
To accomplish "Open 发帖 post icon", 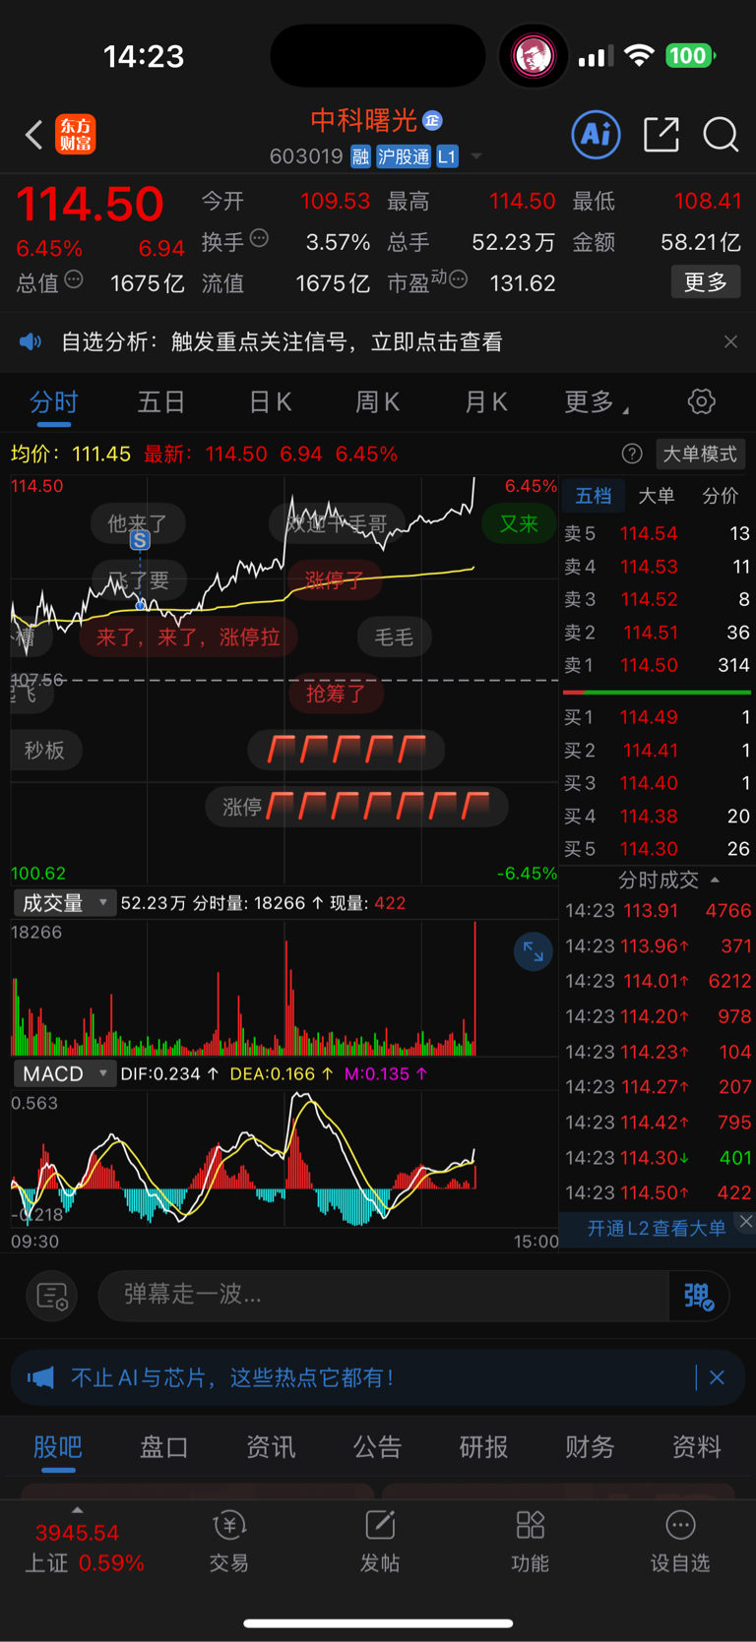I will (x=380, y=1542).
